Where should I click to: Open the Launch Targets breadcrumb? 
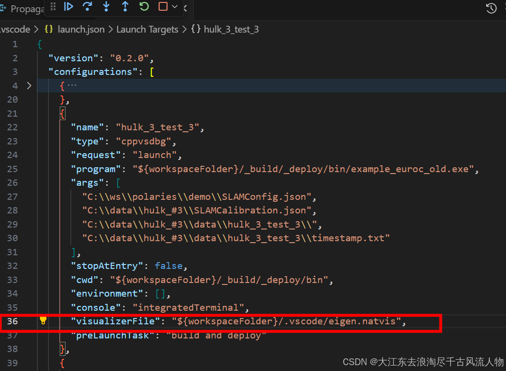coord(147,29)
